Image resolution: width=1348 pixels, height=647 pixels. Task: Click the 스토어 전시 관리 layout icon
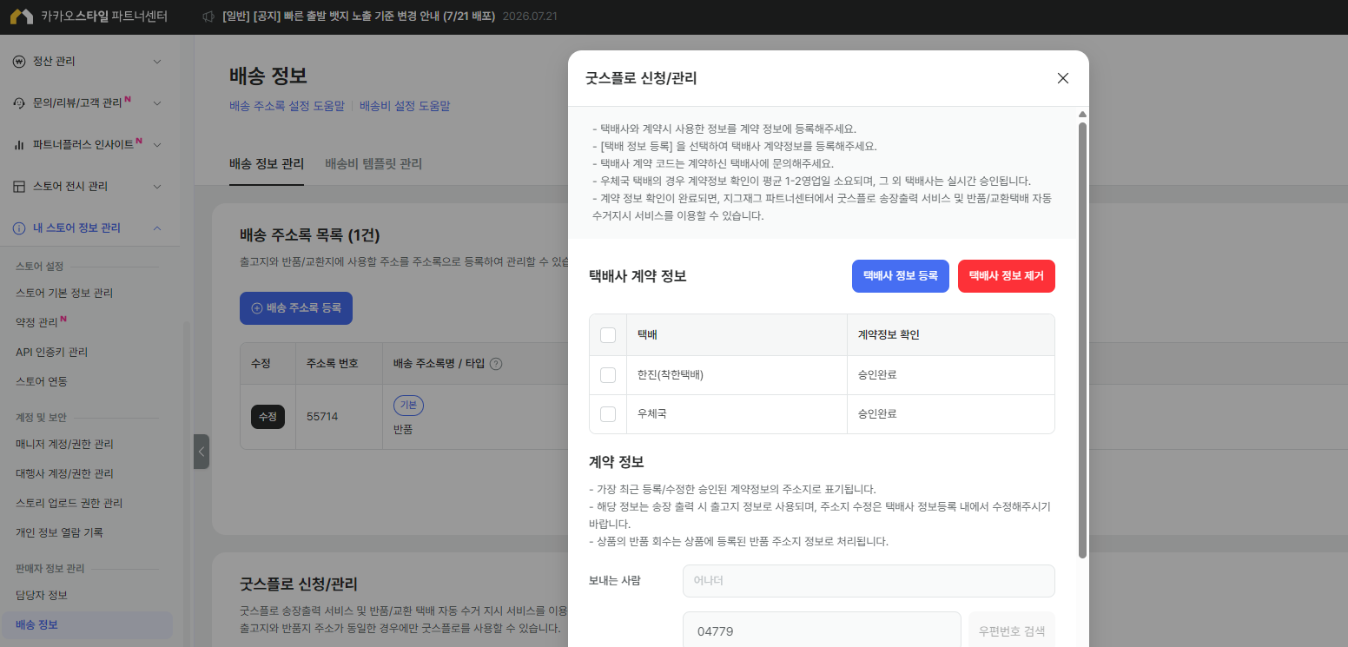[19, 187]
